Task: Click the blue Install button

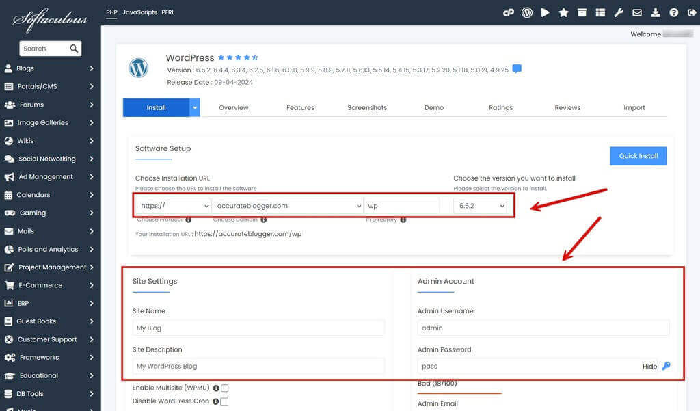Action: point(157,107)
